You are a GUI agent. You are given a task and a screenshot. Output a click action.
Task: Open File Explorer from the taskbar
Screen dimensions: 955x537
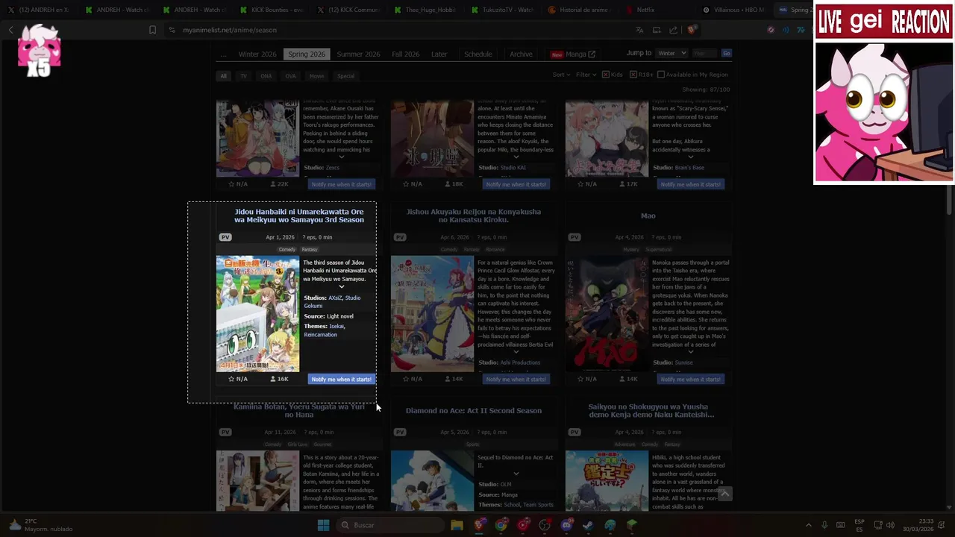tap(457, 525)
